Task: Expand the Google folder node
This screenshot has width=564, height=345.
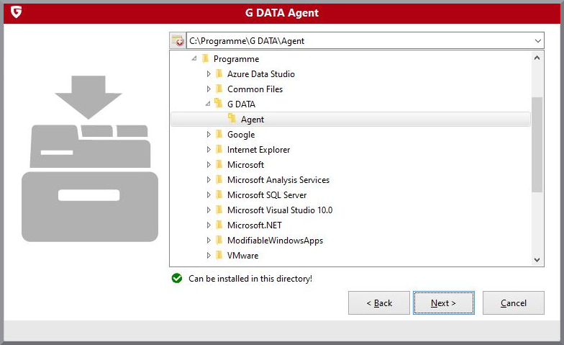Action: 209,134
